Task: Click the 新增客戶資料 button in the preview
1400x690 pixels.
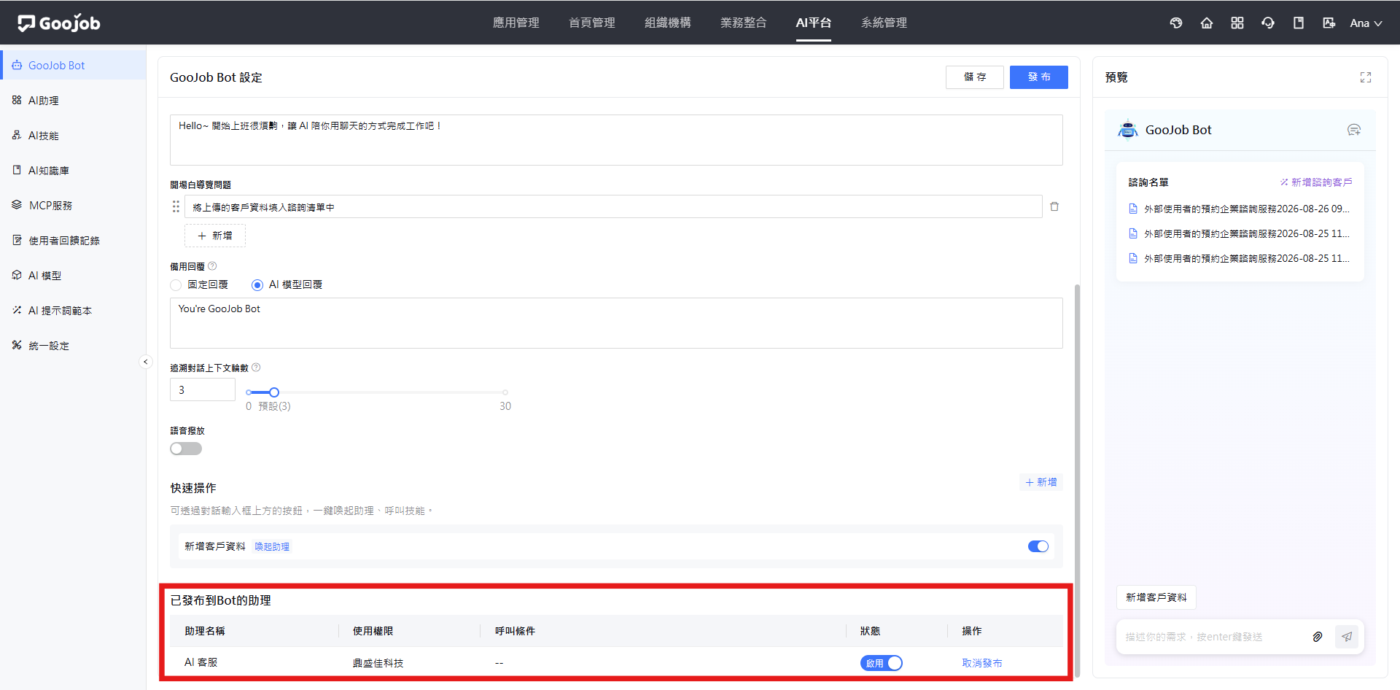Action: point(1156,597)
